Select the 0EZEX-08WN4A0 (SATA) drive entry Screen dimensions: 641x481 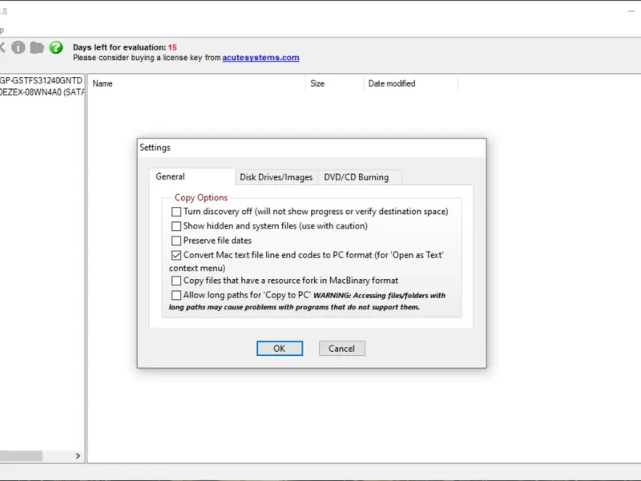click(x=42, y=92)
